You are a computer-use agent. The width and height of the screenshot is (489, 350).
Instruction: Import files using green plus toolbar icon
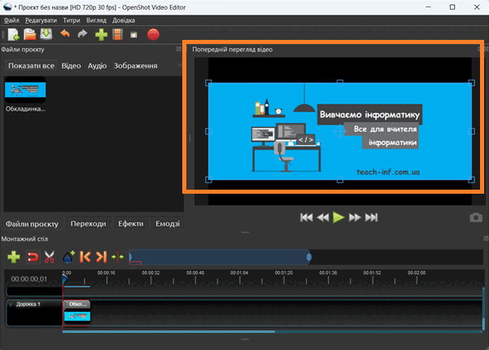click(x=101, y=34)
